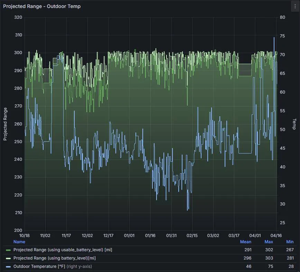300x272 pixels.
Task: Sort legend by Name column header
Action: tap(19, 242)
